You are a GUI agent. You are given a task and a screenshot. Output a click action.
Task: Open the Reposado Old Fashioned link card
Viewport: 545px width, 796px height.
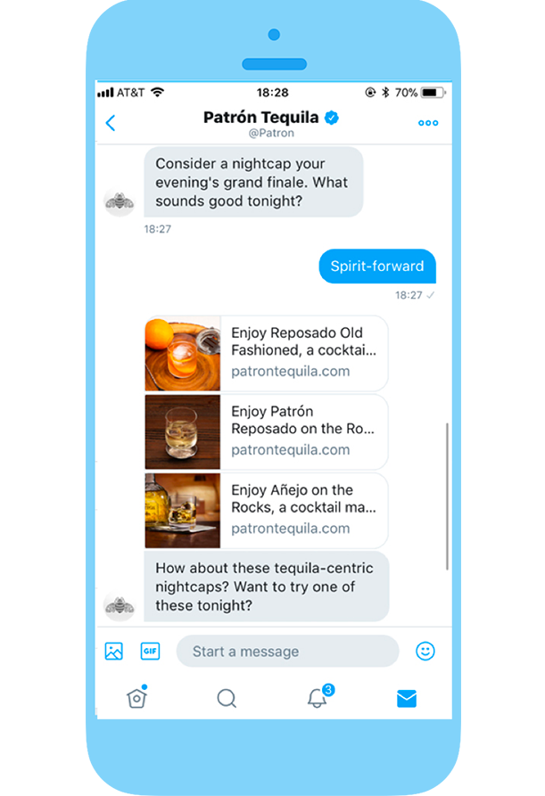[267, 353]
